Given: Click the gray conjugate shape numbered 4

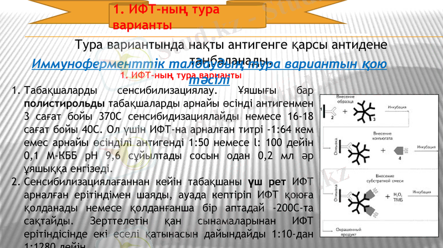Looking at the screenshot, I should (400, 150).
